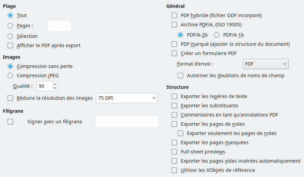
Task: Enable Signer avec un filigrane
Action: (10, 122)
